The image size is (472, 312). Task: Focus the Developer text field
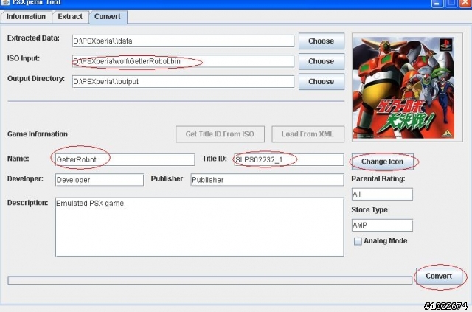(x=100, y=180)
